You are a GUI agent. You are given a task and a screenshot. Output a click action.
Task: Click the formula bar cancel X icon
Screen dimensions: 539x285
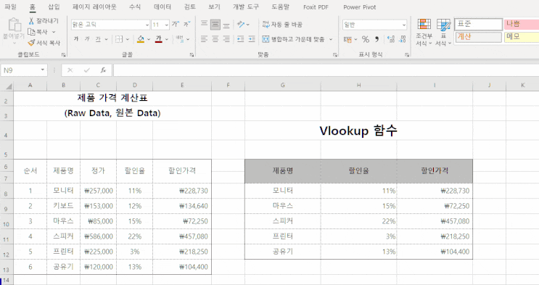(70, 70)
